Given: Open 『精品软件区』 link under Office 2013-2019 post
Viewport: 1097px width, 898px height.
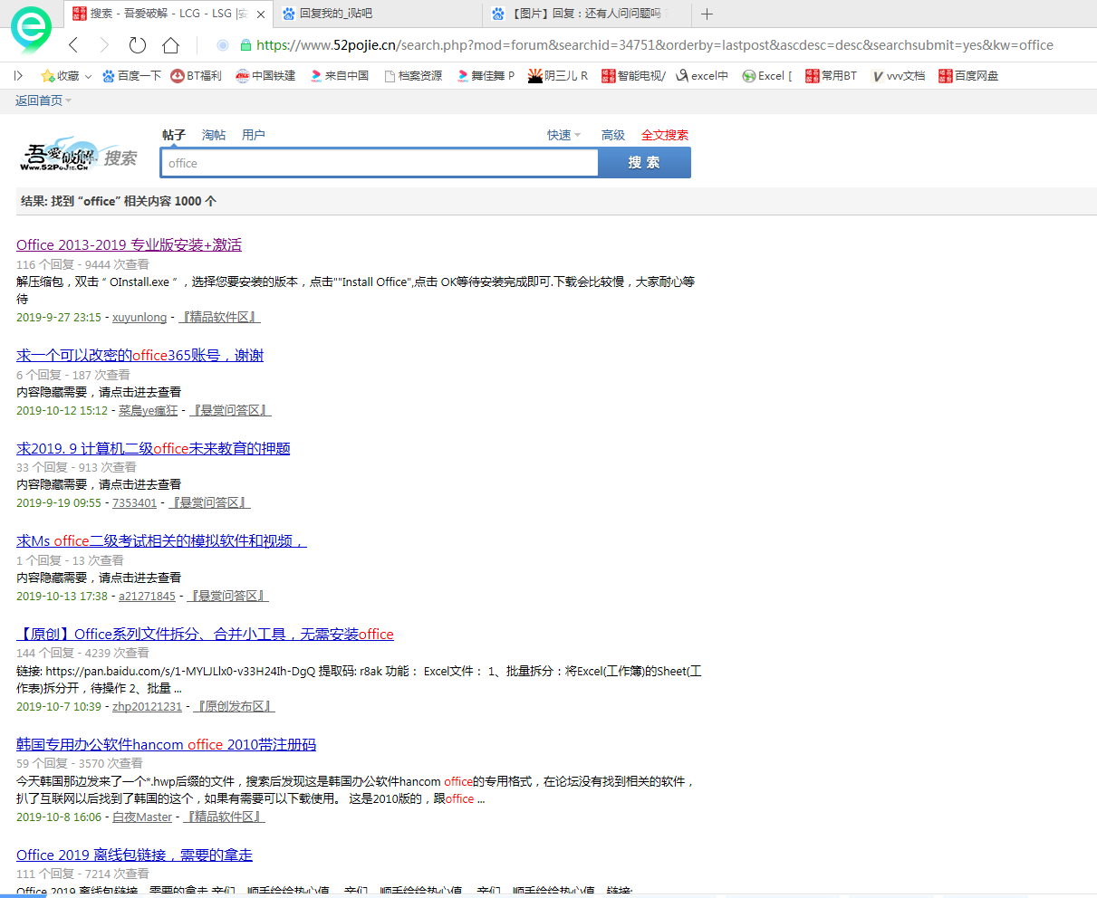Looking at the screenshot, I should pos(219,318).
